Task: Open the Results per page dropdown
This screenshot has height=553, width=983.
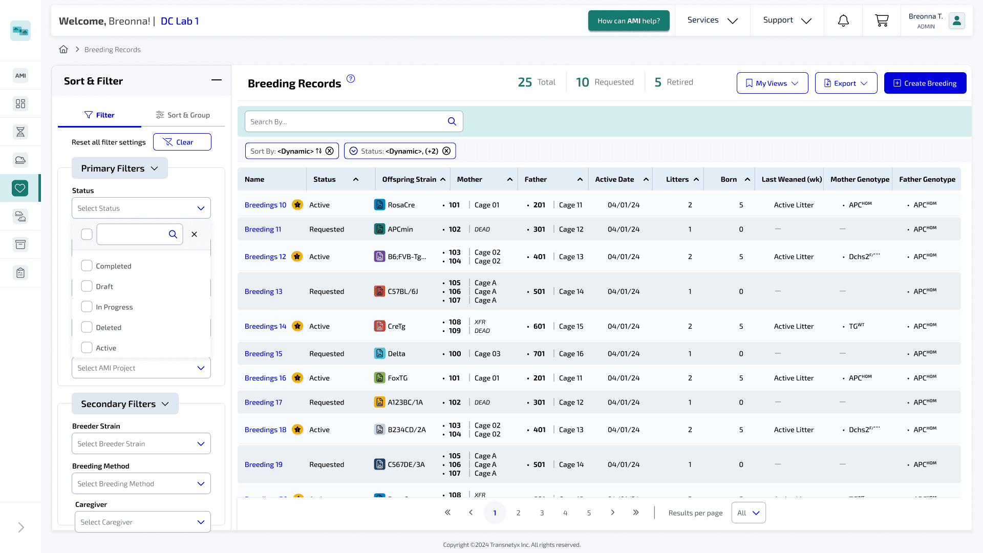Action: click(749, 513)
